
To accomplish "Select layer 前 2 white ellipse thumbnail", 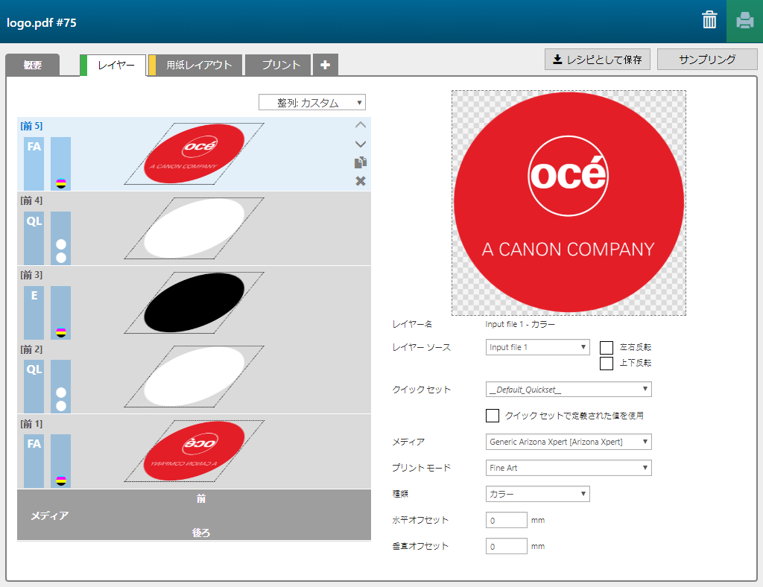I will (194, 376).
